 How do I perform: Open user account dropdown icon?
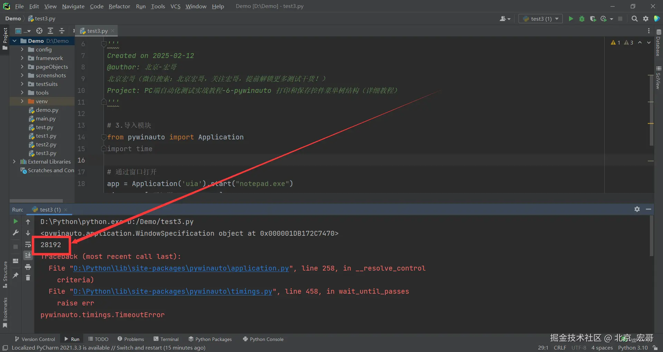[x=505, y=19]
